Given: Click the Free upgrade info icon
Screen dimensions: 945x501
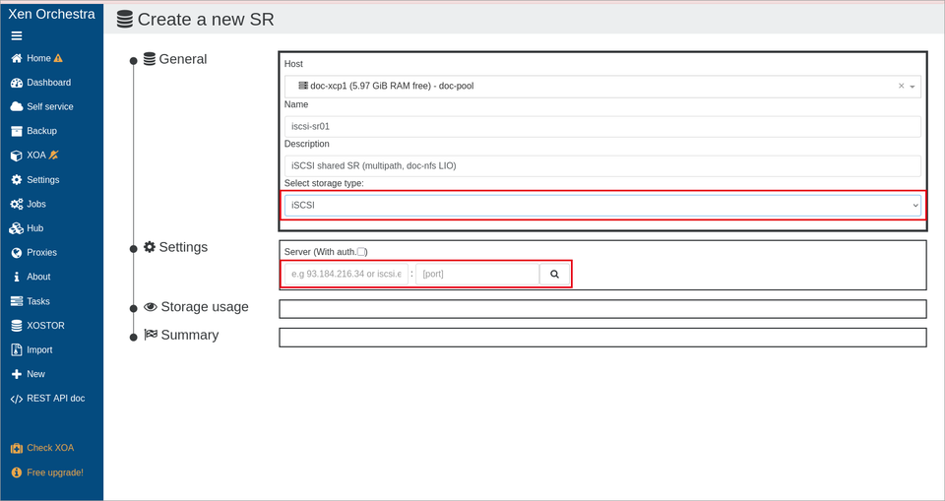Looking at the screenshot, I should (x=17, y=472).
